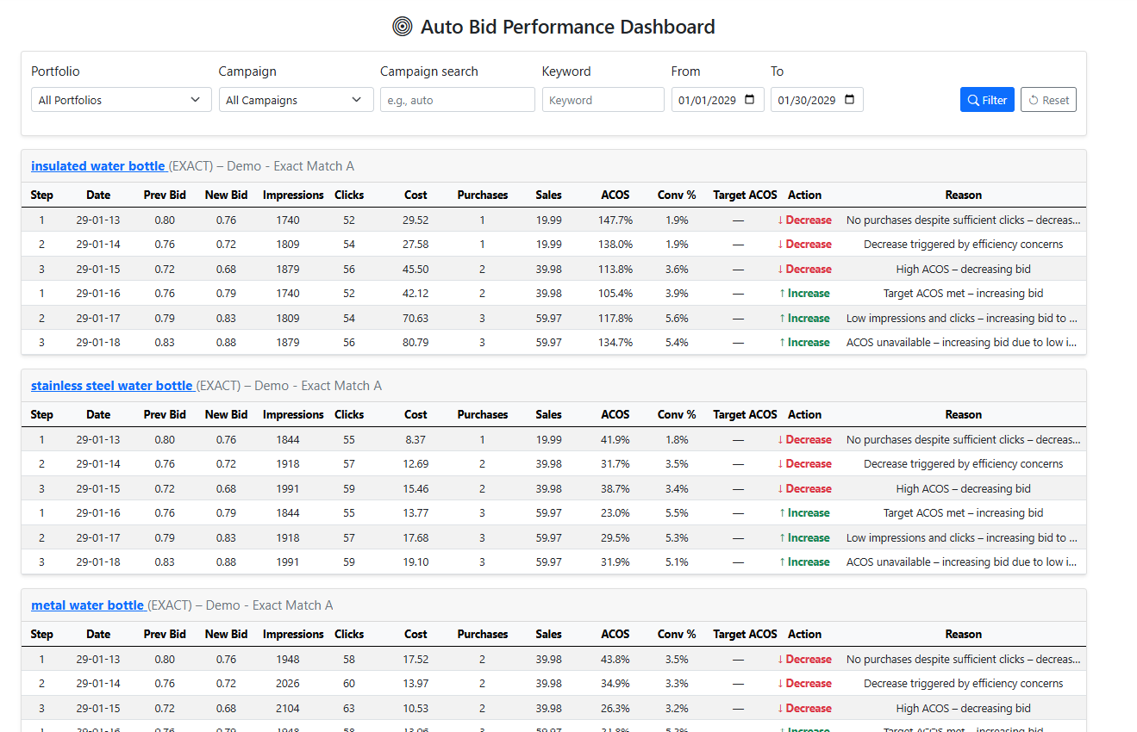Click the target icon beside dashboard title

pyautogui.click(x=402, y=27)
